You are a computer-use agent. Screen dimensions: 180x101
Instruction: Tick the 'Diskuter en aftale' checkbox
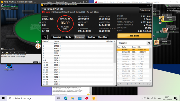2,49
